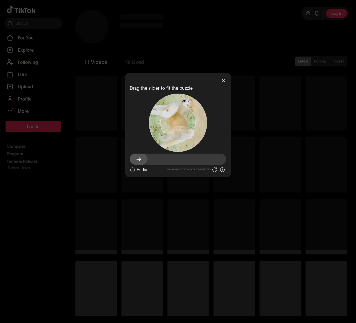This screenshot has width=356, height=323.
Task: Click the captcha report problem icon
Action: (222, 170)
